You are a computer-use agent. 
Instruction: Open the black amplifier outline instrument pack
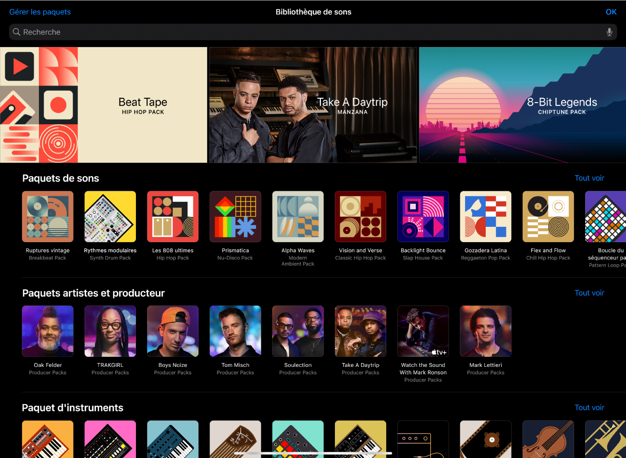[423, 439]
